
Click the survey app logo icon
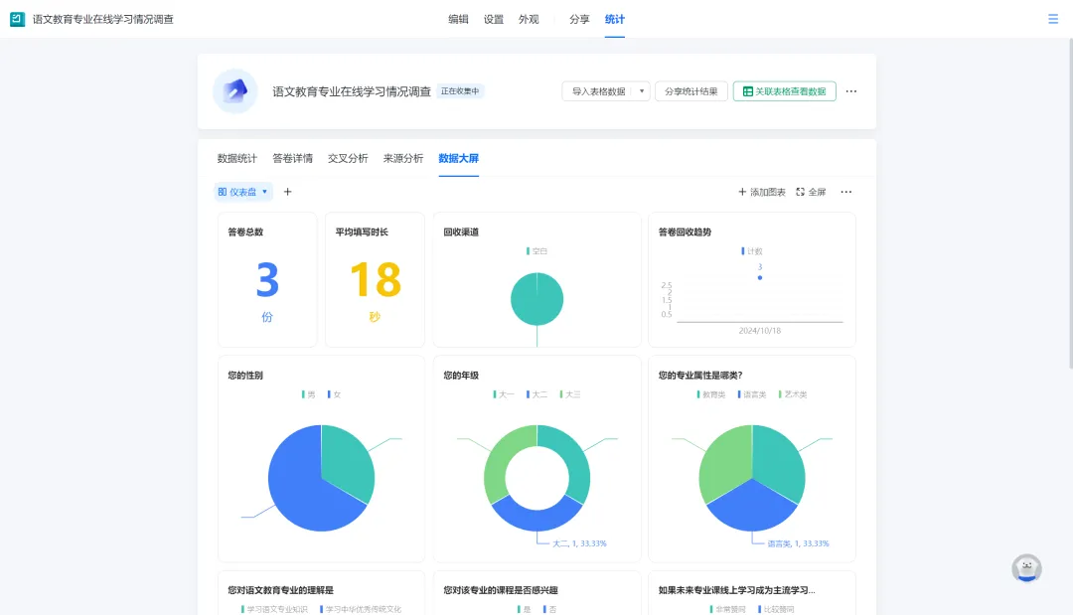(x=17, y=19)
